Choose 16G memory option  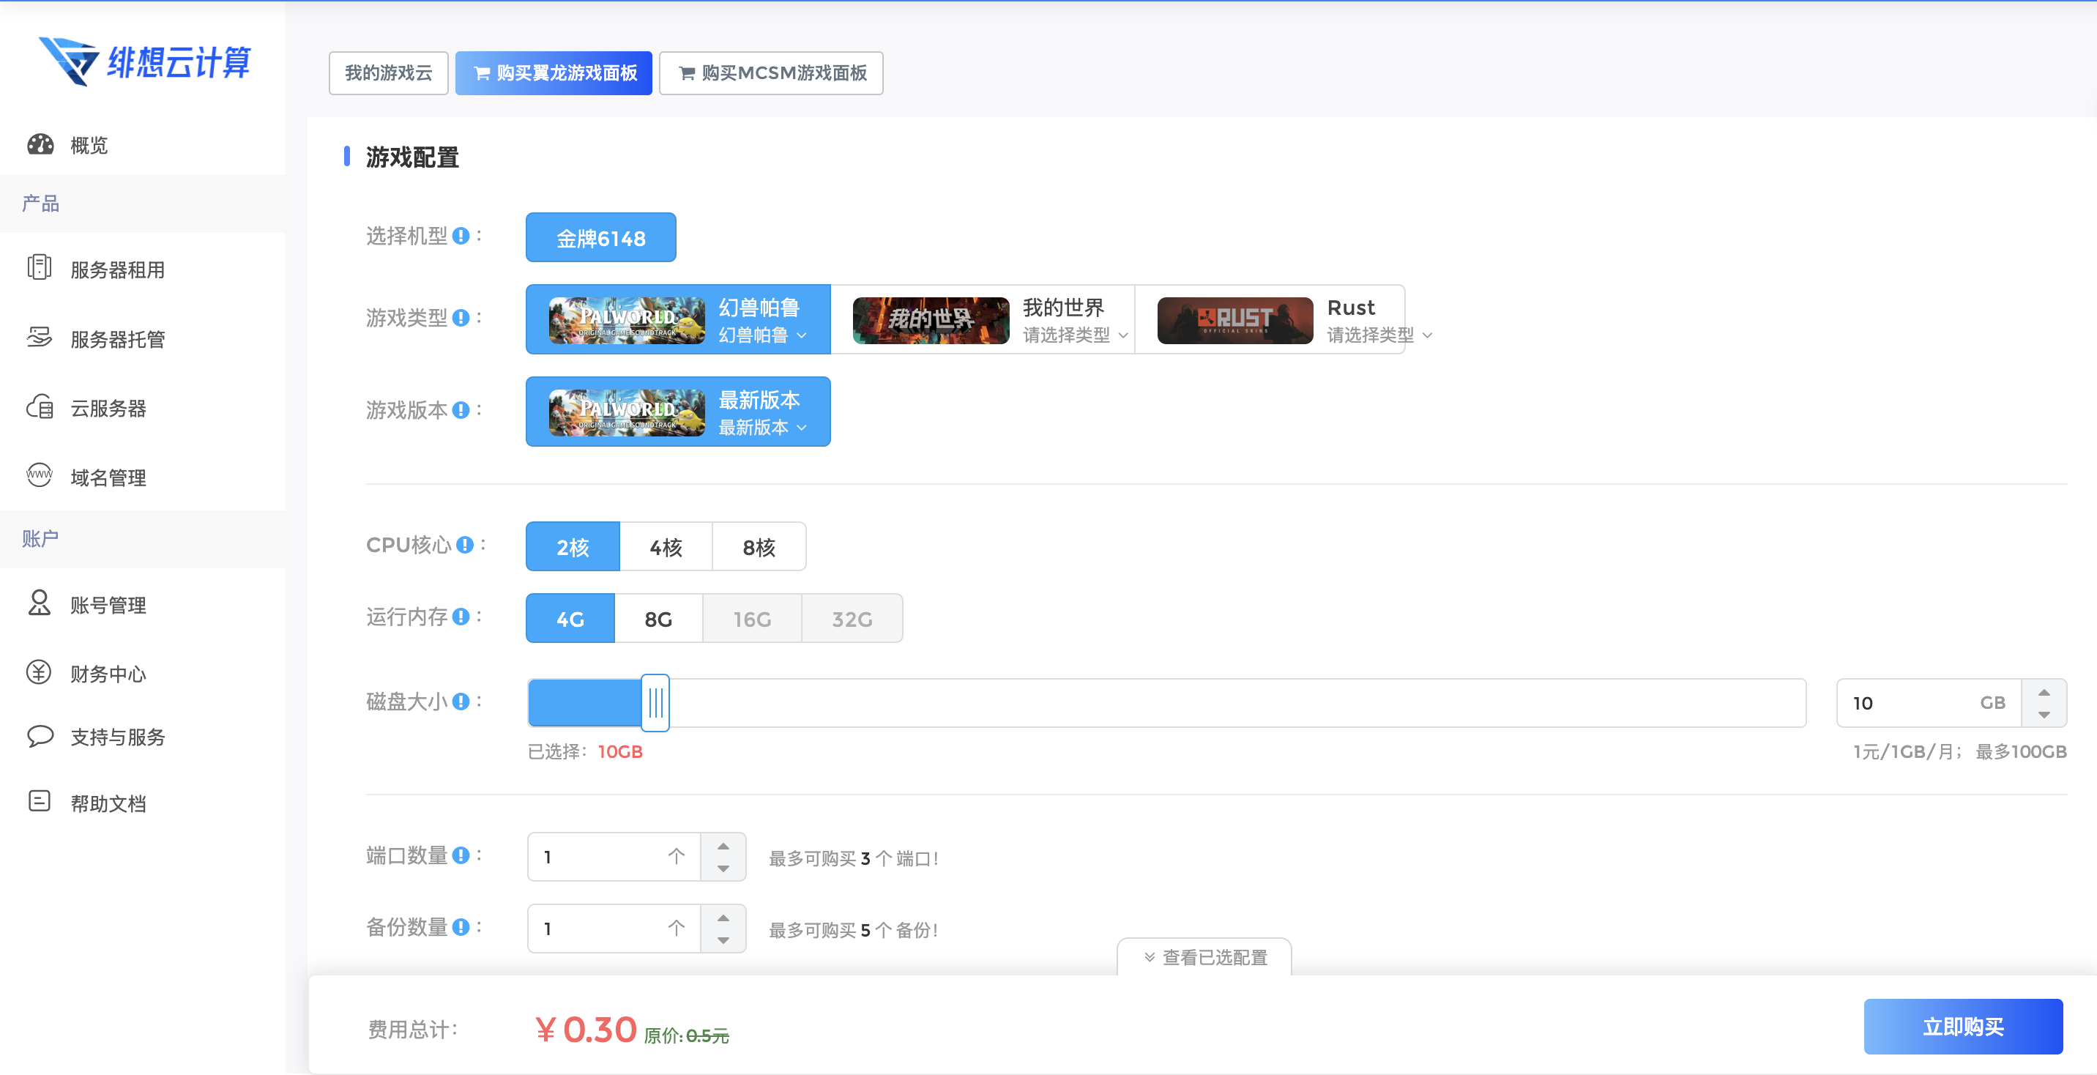pyautogui.click(x=752, y=618)
